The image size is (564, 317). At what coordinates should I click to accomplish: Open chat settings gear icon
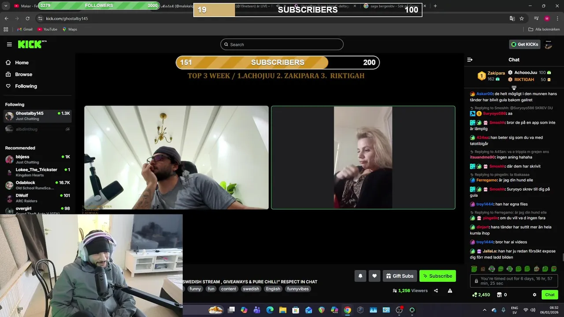[534, 295]
